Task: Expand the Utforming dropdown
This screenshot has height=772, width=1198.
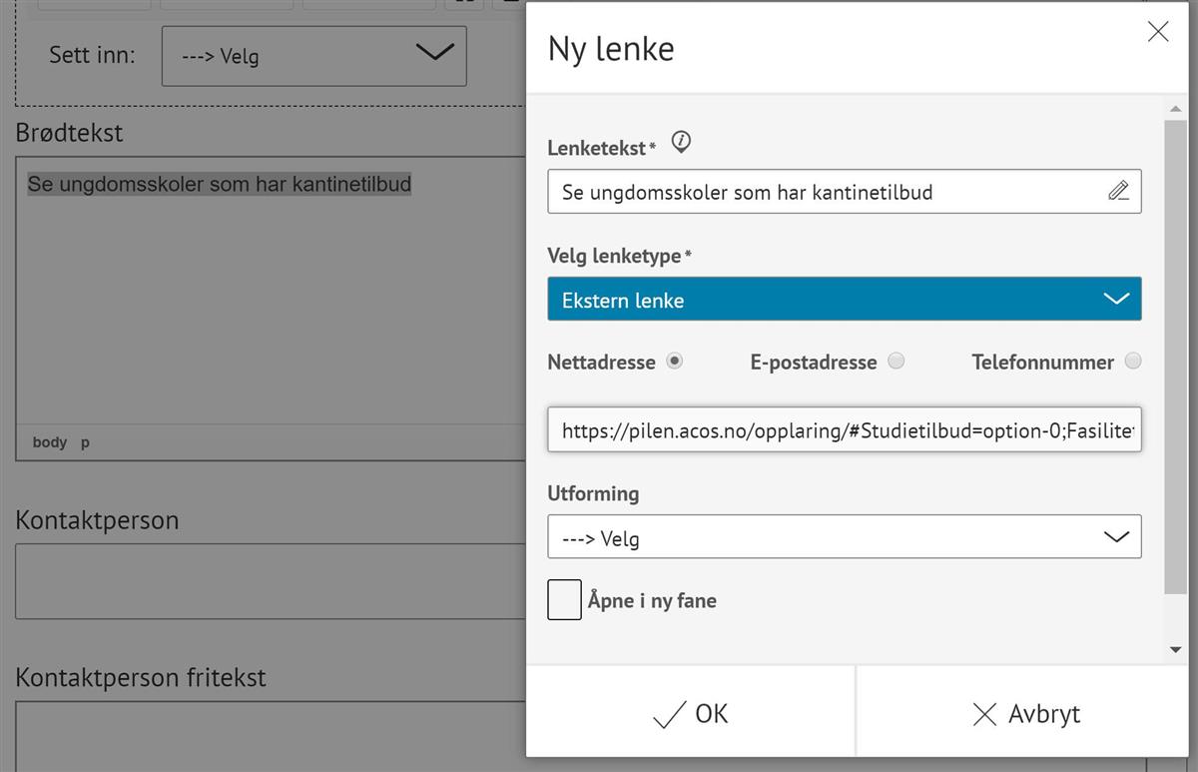Action: click(844, 537)
